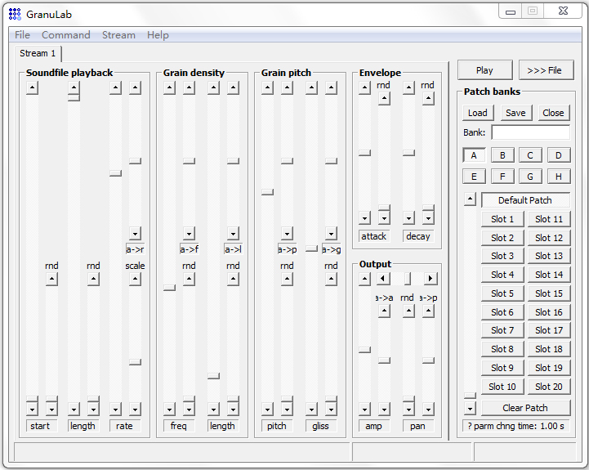The width and height of the screenshot is (589, 470).
Task: Click the parm chng time field
Action: click(515, 426)
